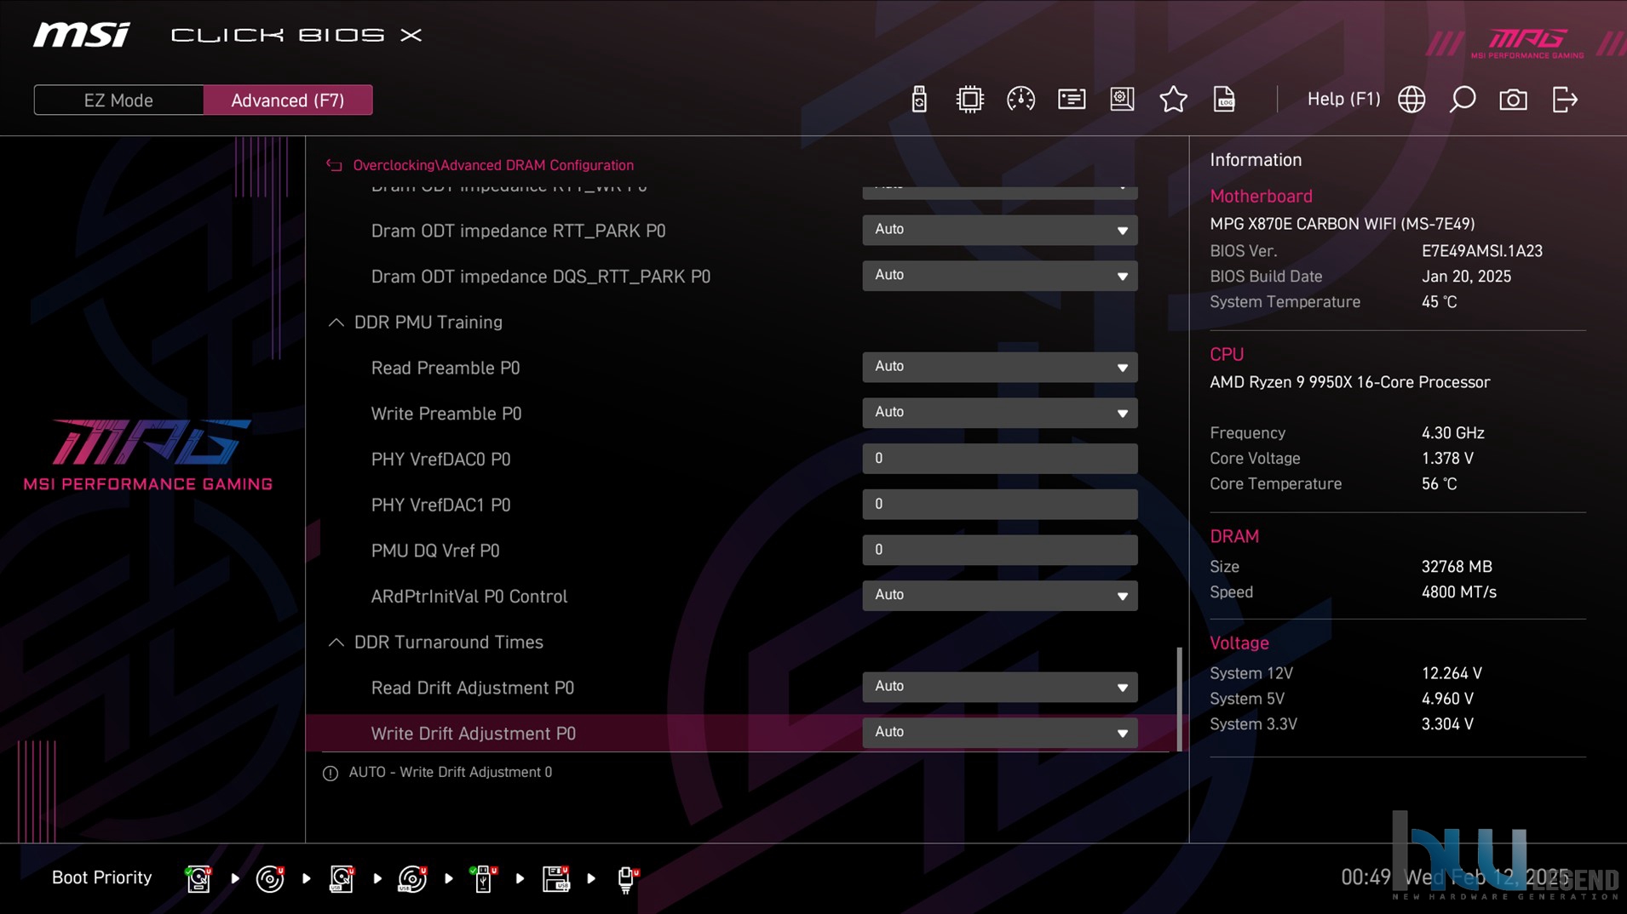Viewport: 1627px width, 914px height.
Task: Open the speedometer-icon overclocking profile tool
Action: tap(1020, 100)
